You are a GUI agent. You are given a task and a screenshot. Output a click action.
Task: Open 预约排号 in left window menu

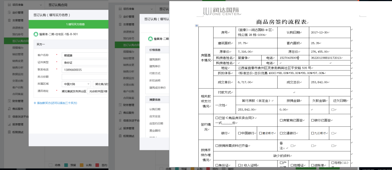pos(18,34)
